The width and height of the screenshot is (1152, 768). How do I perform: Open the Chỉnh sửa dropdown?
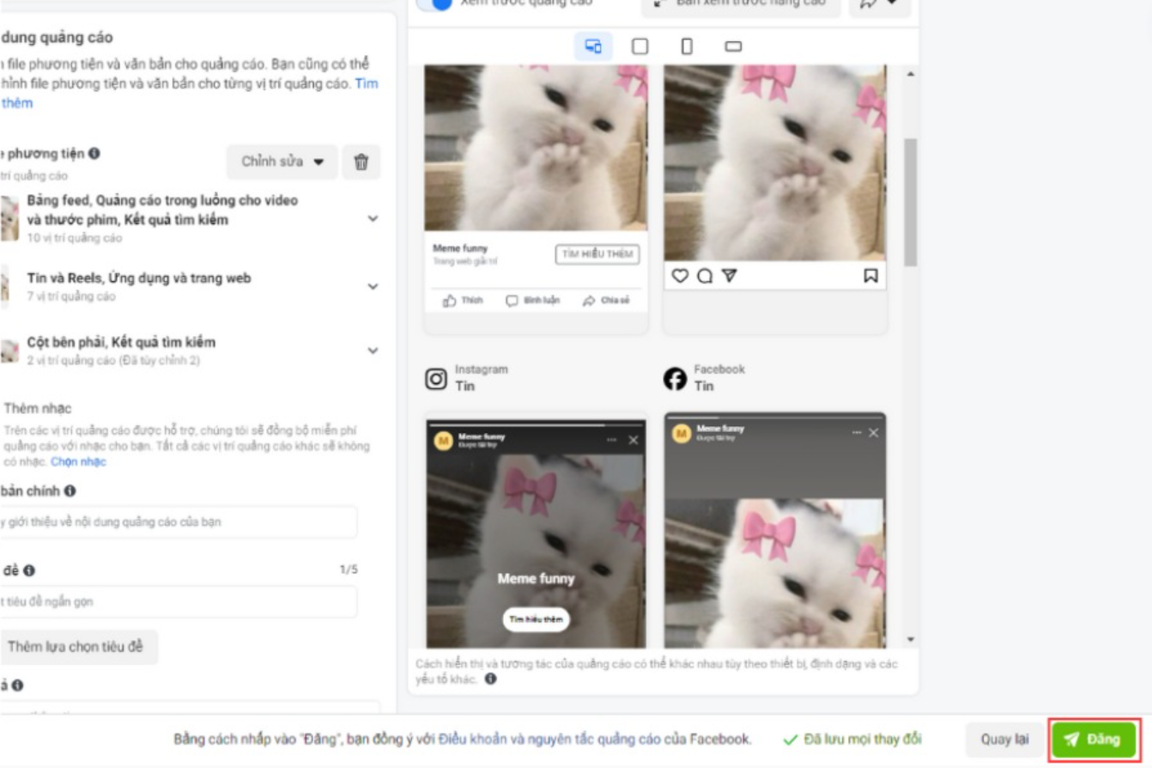point(282,162)
